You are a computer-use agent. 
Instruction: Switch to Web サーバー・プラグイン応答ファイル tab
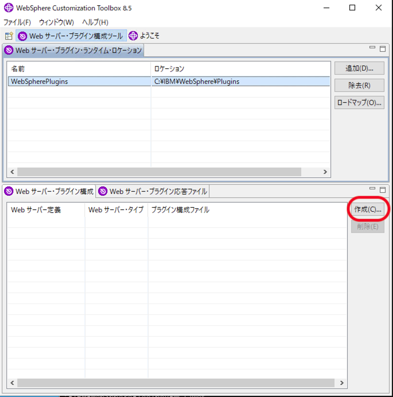pyautogui.click(x=153, y=191)
